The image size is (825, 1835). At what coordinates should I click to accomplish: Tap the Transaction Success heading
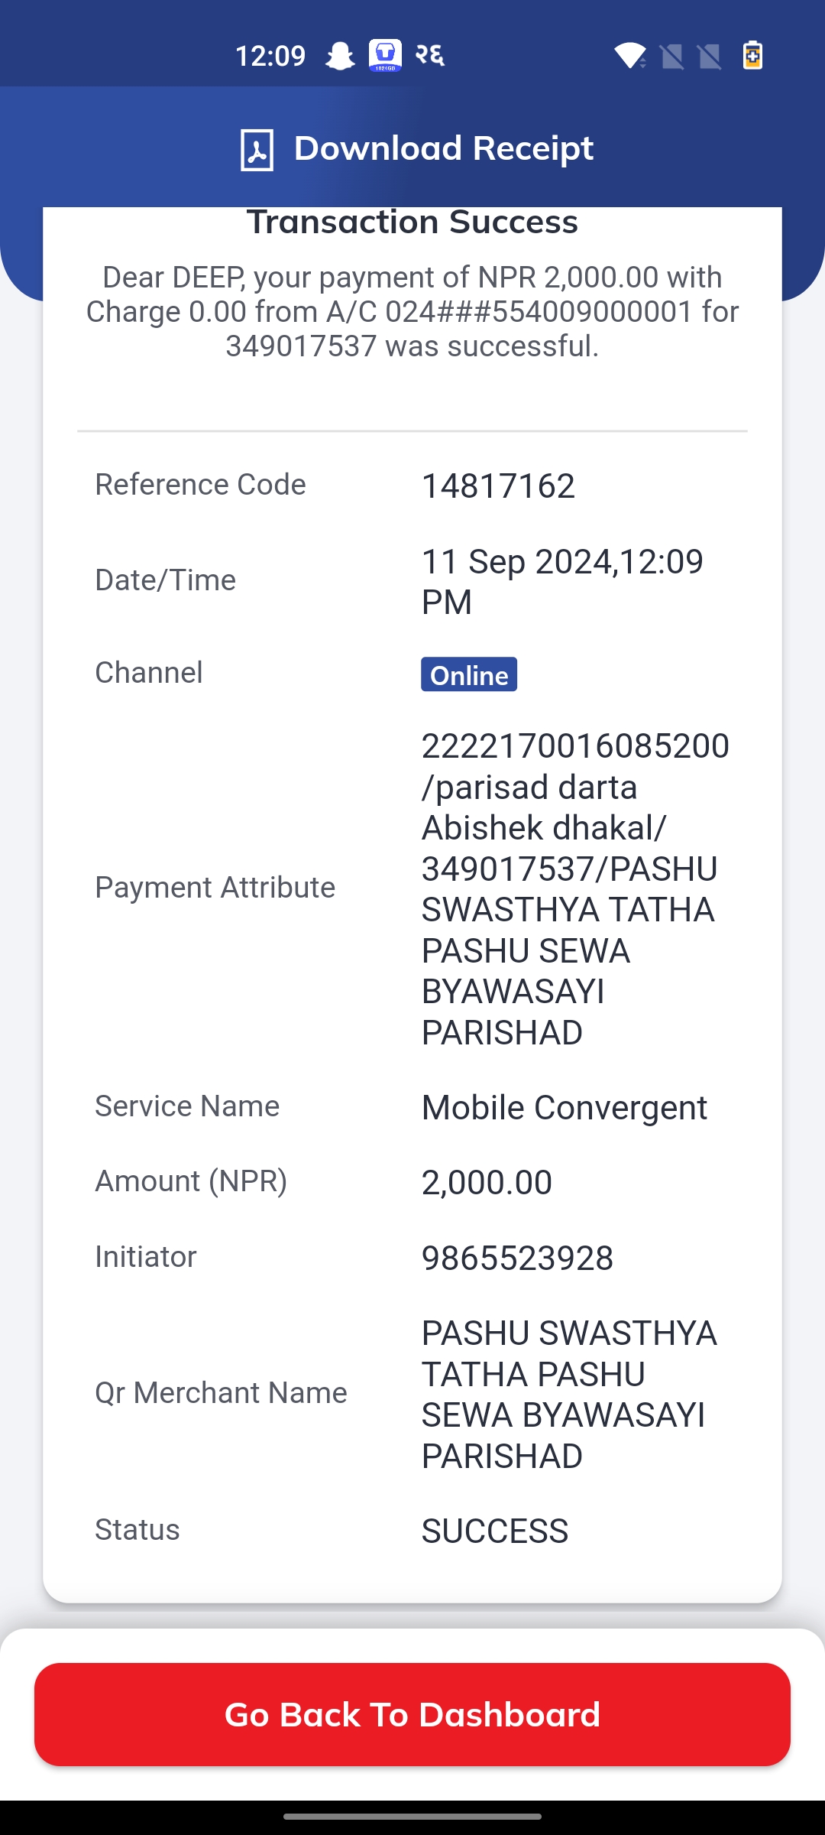(x=412, y=222)
